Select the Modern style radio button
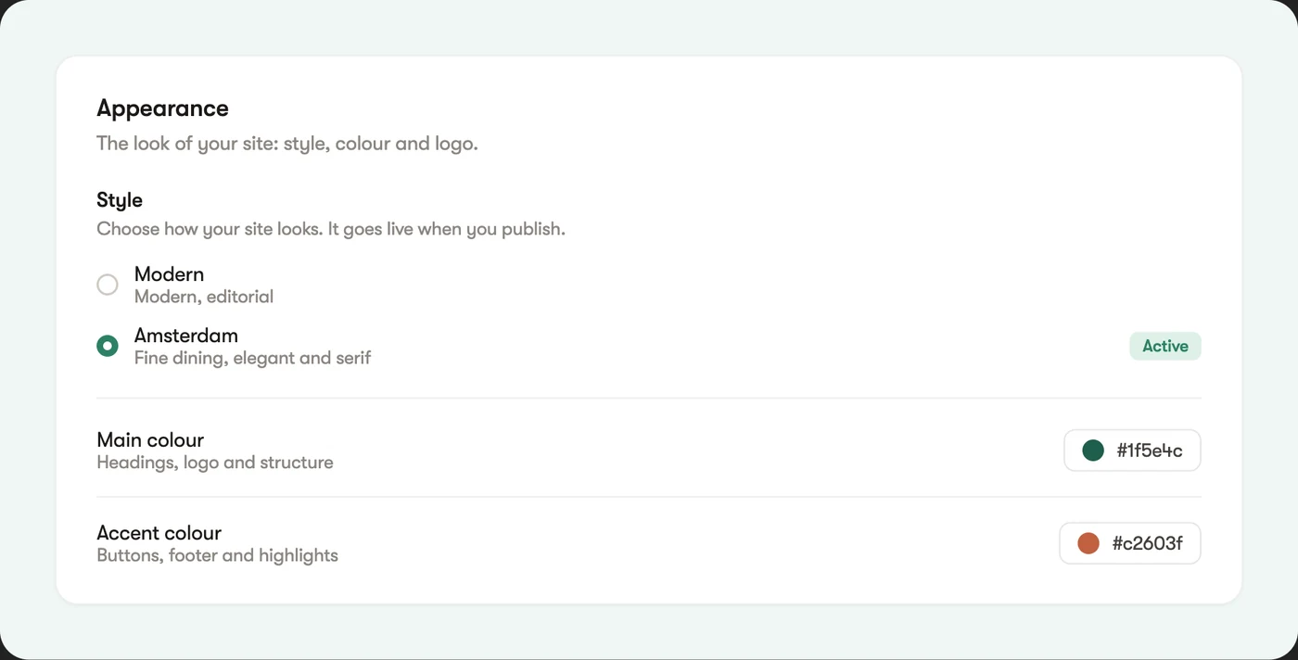This screenshot has width=1298, height=660. (x=108, y=285)
